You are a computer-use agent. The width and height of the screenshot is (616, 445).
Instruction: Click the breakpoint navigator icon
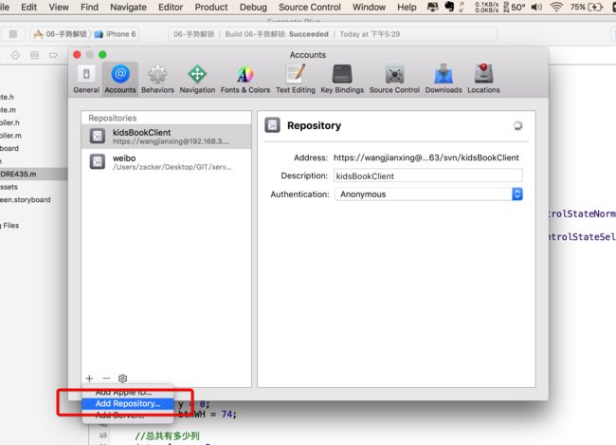[53, 55]
